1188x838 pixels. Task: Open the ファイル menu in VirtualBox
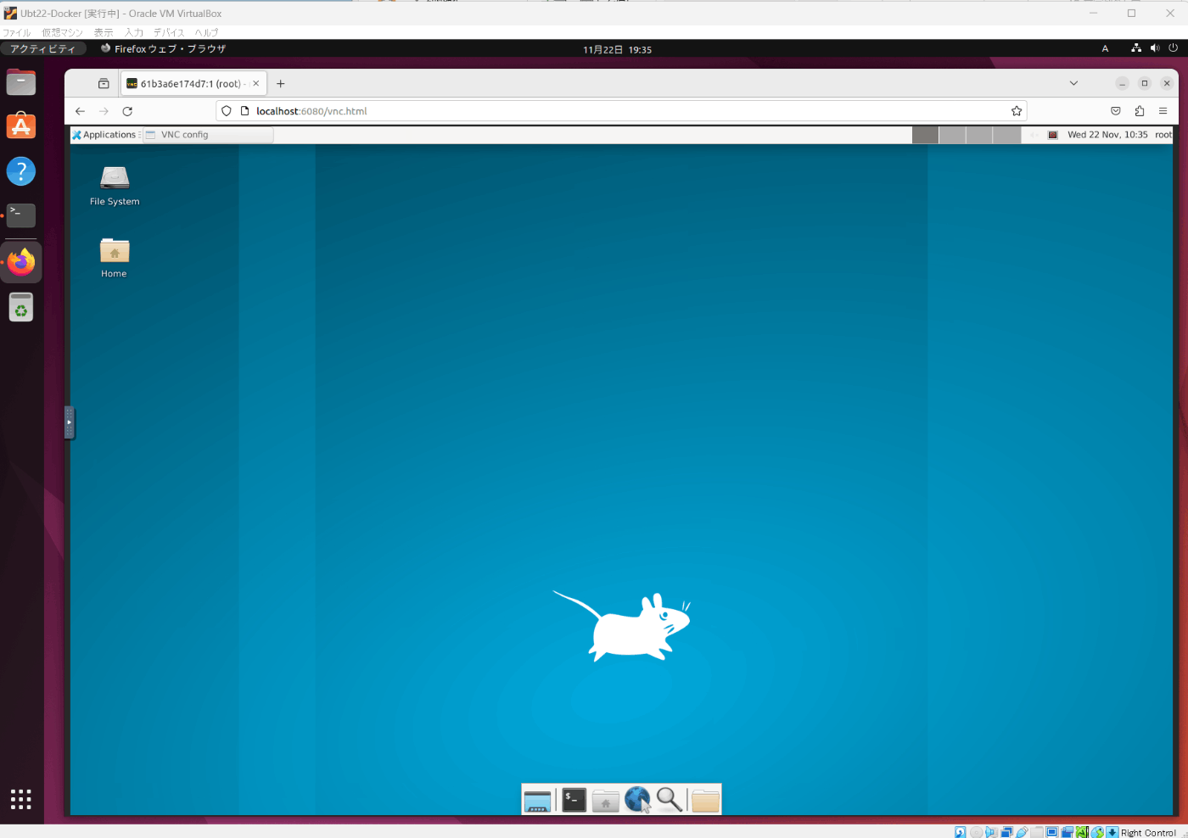pos(17,32)
